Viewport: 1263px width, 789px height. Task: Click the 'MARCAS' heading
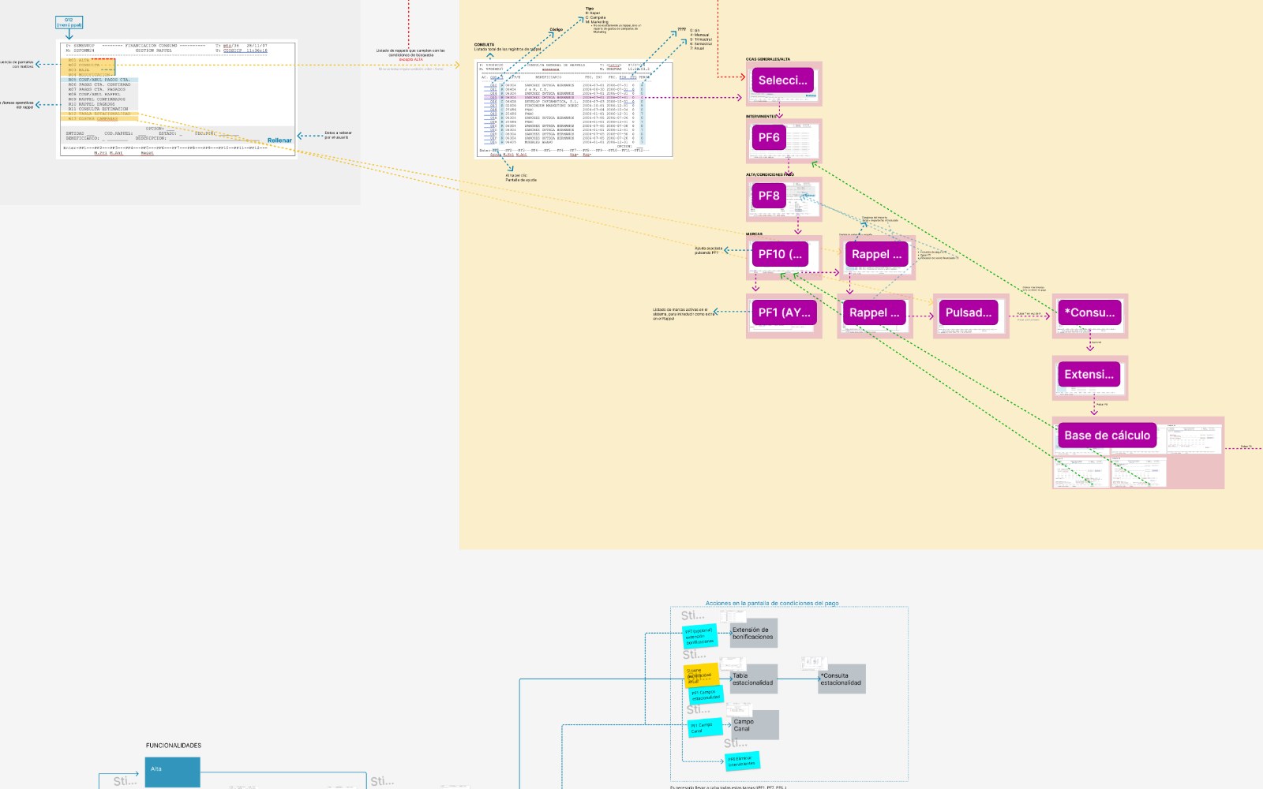point(754,234)
